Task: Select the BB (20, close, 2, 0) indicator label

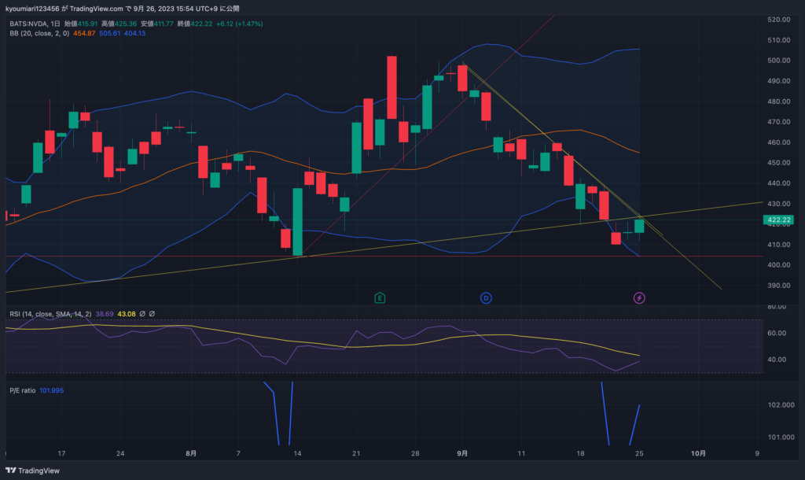Action: (39, 33)
